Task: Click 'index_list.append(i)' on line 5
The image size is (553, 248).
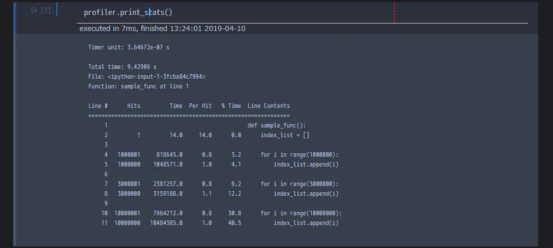Action: point(306,164)
